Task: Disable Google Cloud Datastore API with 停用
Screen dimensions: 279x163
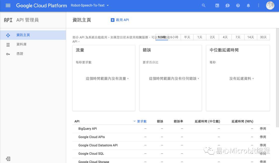Action: pos(263,145)
